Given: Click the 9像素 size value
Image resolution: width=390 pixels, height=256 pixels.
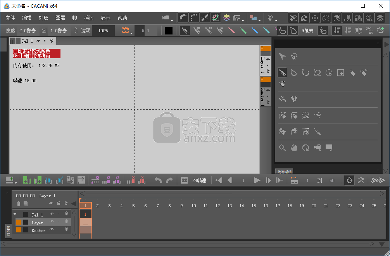Looking at the screenshot, I should click(307, 31).
